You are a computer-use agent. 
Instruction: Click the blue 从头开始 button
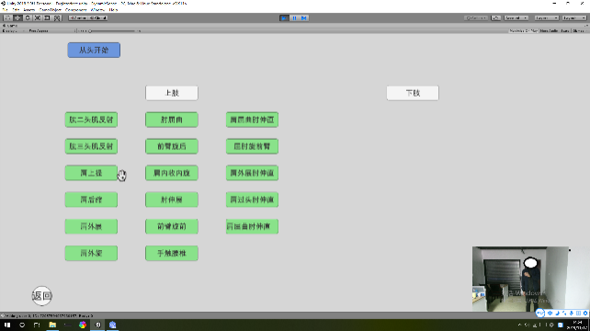tap(94, 50)
